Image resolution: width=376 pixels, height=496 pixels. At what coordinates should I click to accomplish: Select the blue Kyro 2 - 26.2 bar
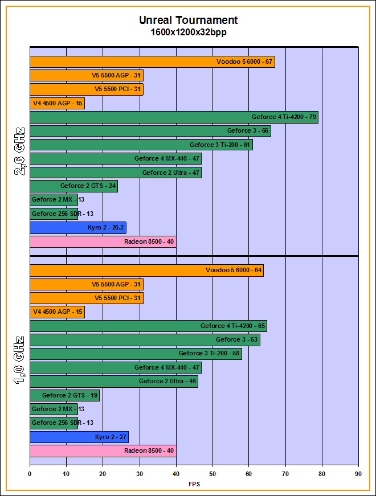[x=77, y=228]
